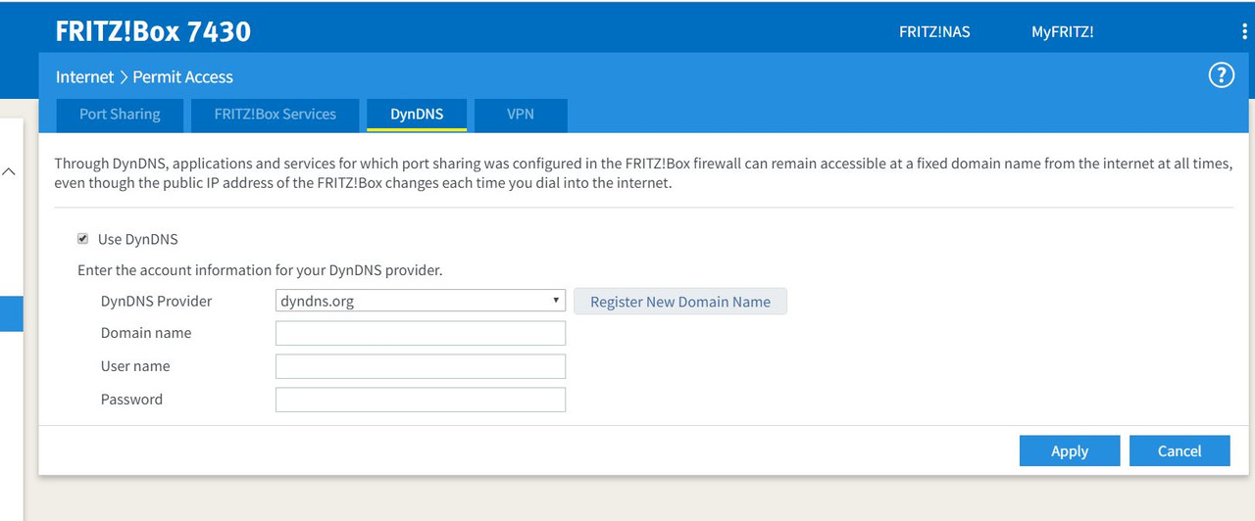Screen dimensions: 1255x521
Task: Click into the User name field
Action: [421, 366]
